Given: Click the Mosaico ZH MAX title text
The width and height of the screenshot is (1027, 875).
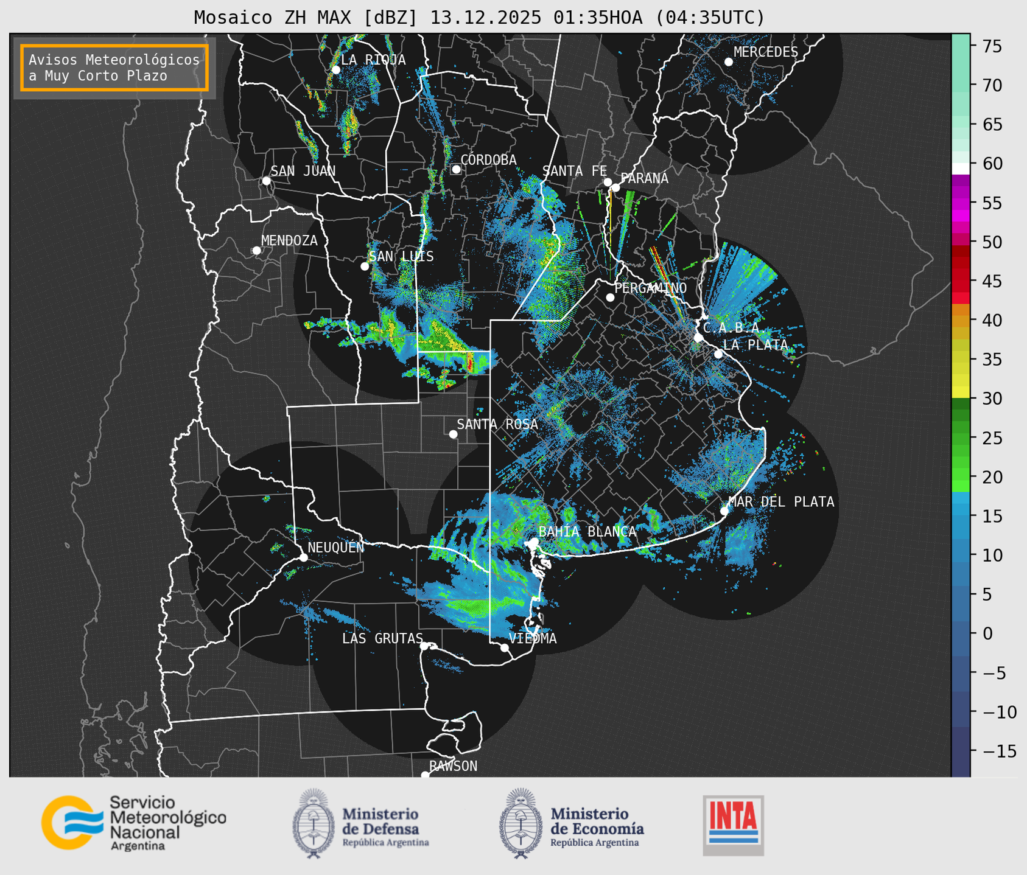Looking at the screenshot, I should (479, 18).
